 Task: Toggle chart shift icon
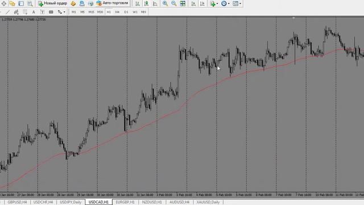[x=202, y=3]
